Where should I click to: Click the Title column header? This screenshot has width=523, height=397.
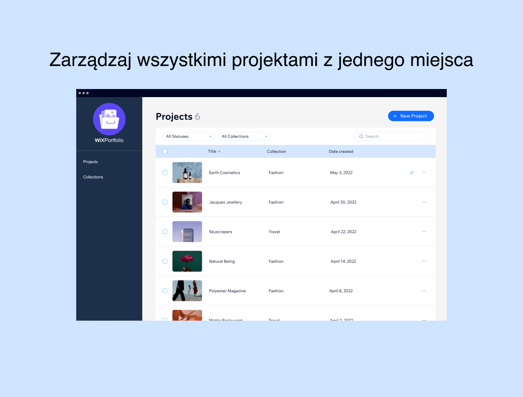click(212, 151)
